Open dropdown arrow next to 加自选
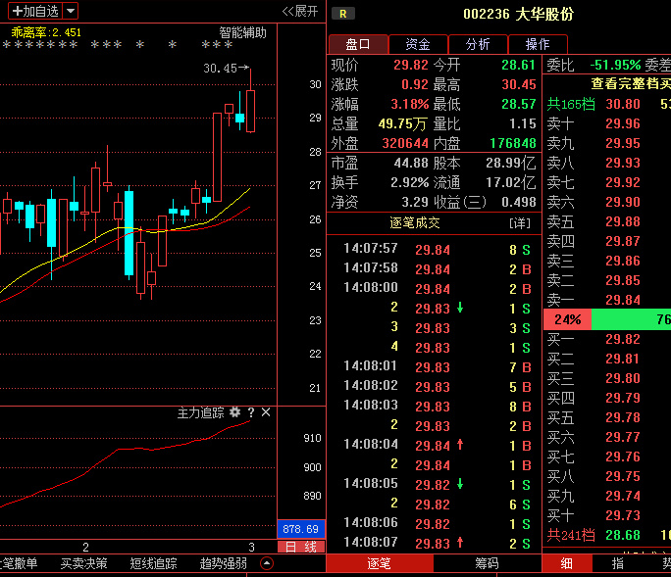This screenshot has width=671, height=577. [71, 12]
